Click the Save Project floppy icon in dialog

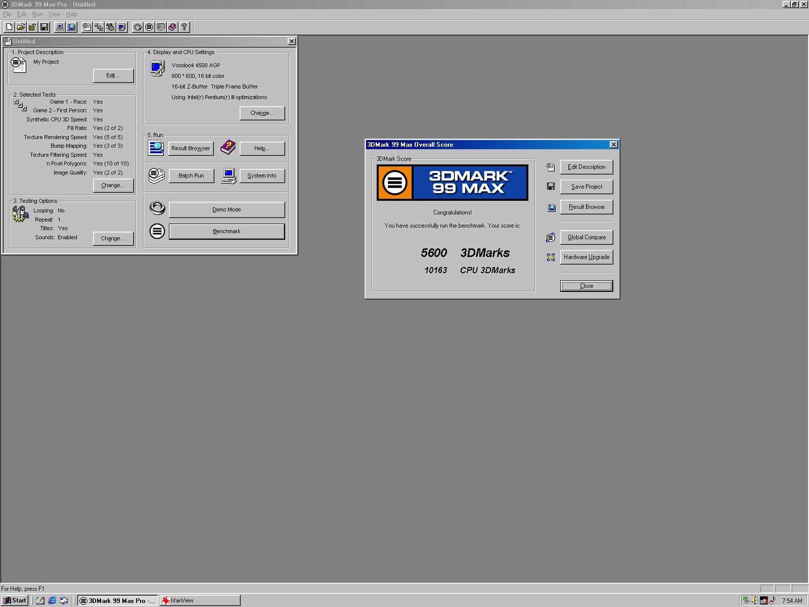click(551, 187)
